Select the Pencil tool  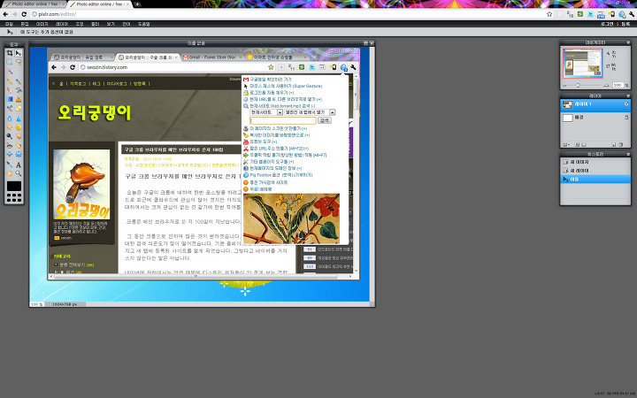click(10, 81)
